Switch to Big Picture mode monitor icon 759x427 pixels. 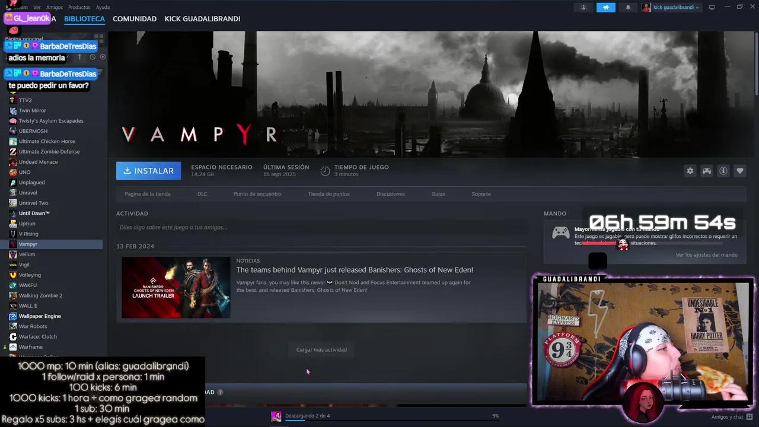coord(712,8)
